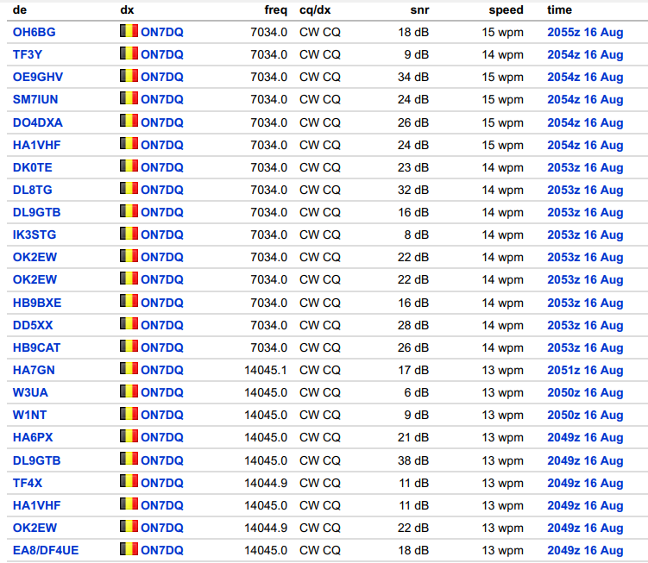
Task: Click 2050z 16 Aug in W3UA row
Action: (585, 392)
